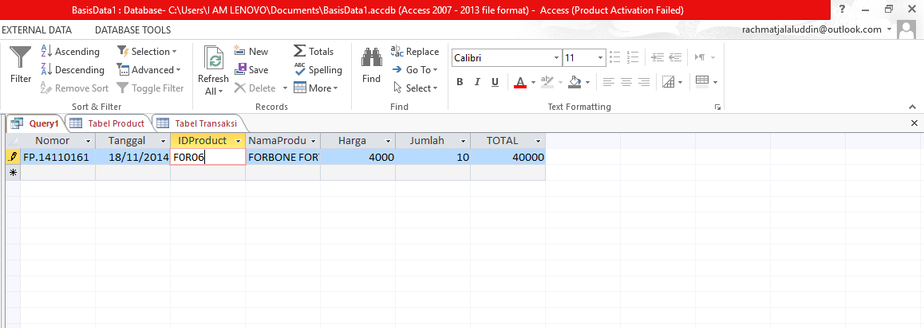Click the decrease indent icon
The width and height of the screenshot is (924, 328).
[x=675, y=57]
